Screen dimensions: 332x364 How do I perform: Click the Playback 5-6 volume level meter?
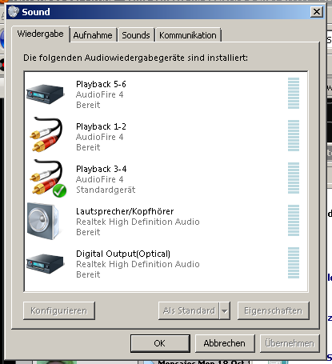(294, 94)
